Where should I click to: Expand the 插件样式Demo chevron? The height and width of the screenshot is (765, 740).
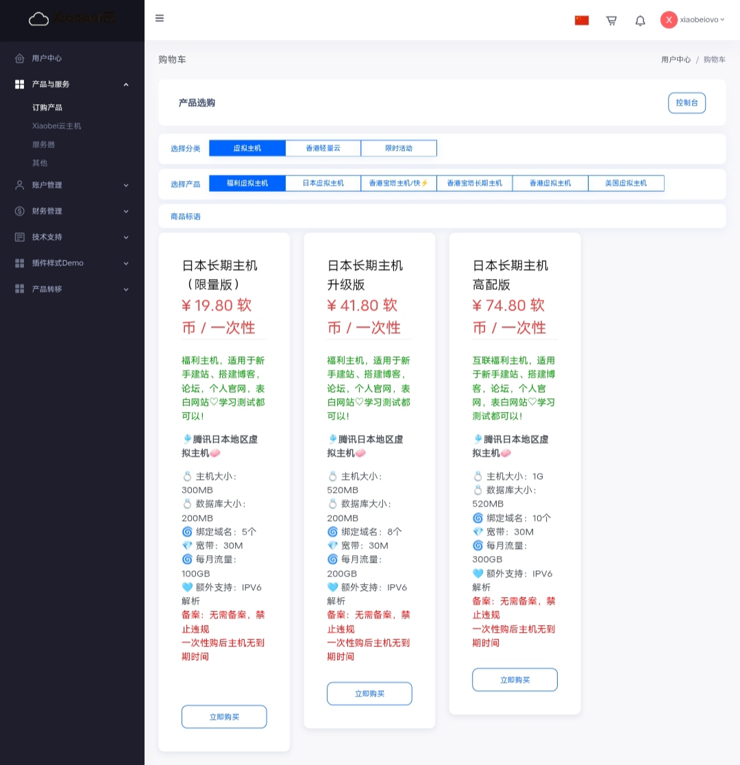[126, 263]
